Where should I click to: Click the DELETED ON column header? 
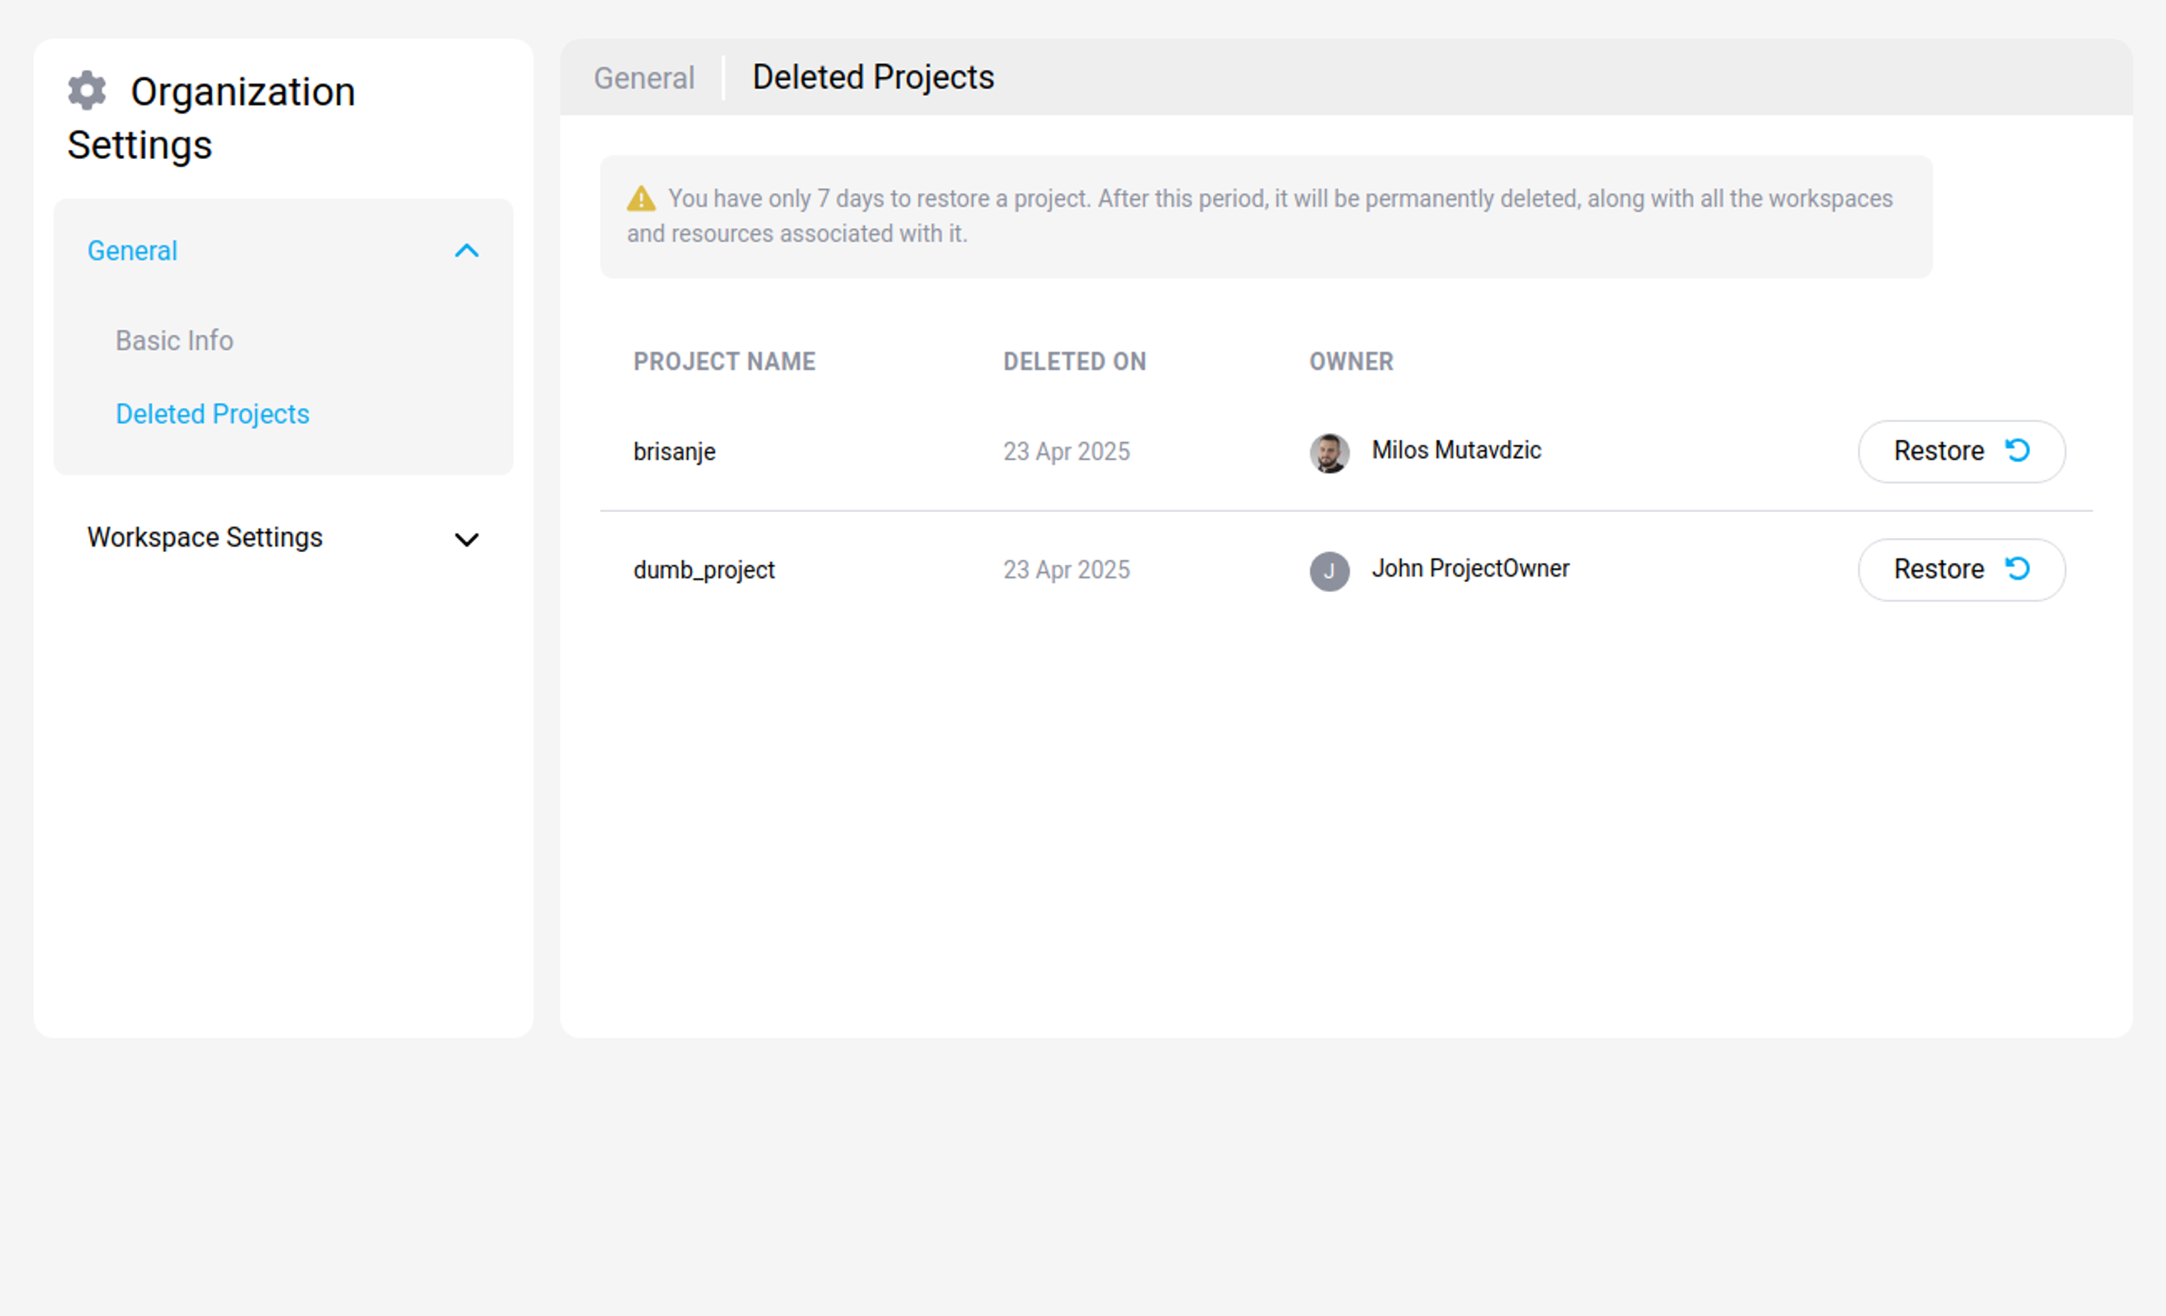click(1075, 361)
